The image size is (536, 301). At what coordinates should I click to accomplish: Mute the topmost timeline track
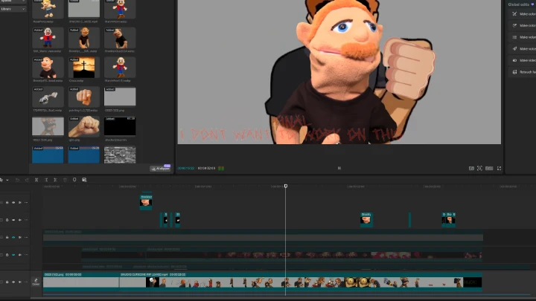click(x=20, y=202)
